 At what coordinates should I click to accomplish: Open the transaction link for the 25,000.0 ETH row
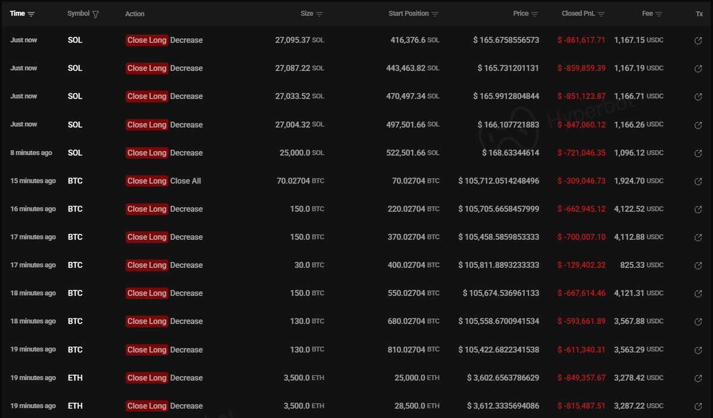[698, 378]
